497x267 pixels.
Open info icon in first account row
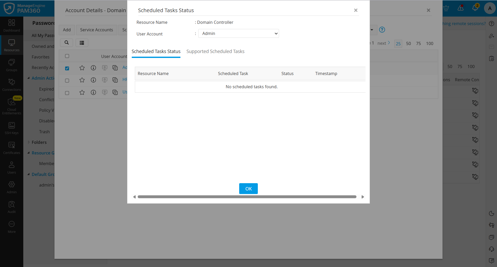(93, 68)
